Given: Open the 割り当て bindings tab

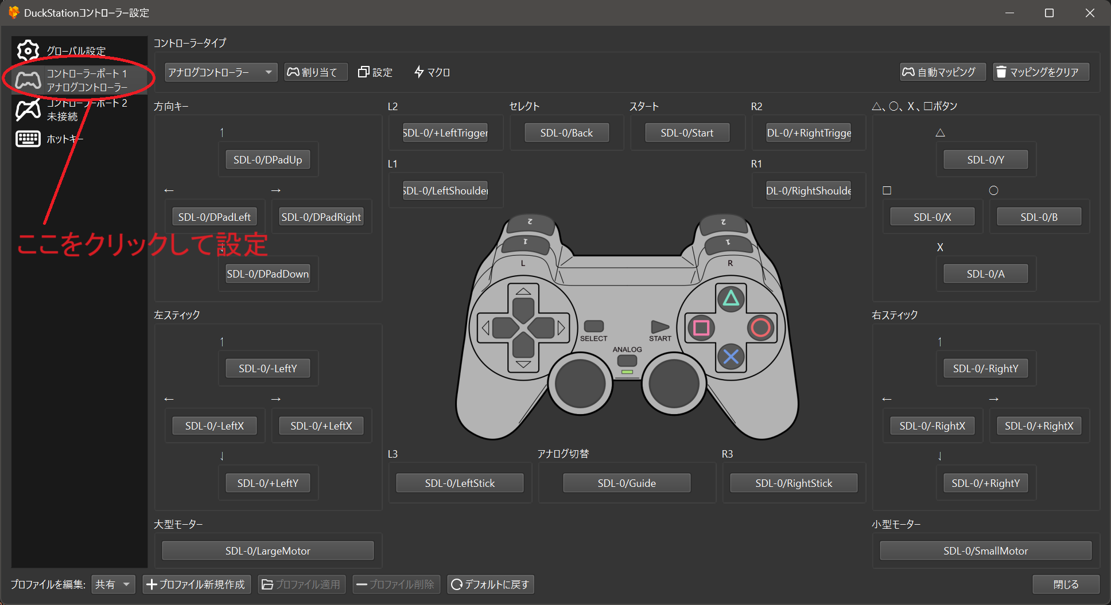Looking at the screenshot, I should click(x=316, y=72).
